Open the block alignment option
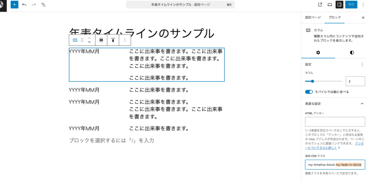367x181 pixels. 101,40
